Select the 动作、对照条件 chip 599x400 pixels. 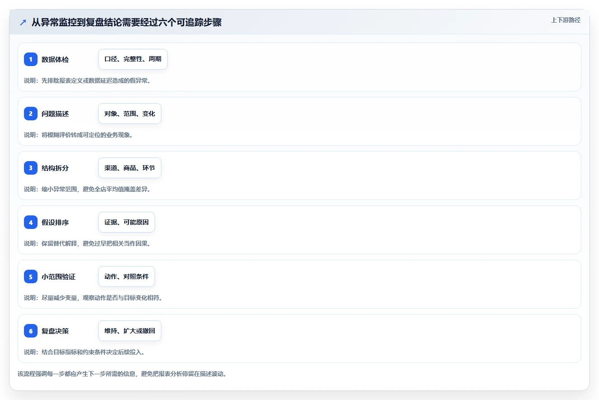click(x=127, y=276)
